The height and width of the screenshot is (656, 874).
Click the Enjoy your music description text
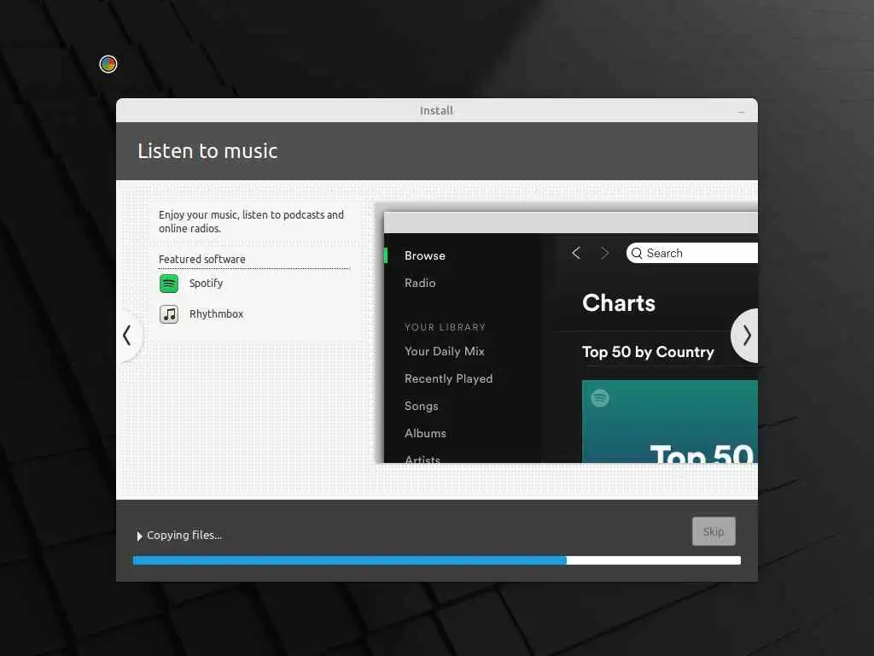[251, 221]
